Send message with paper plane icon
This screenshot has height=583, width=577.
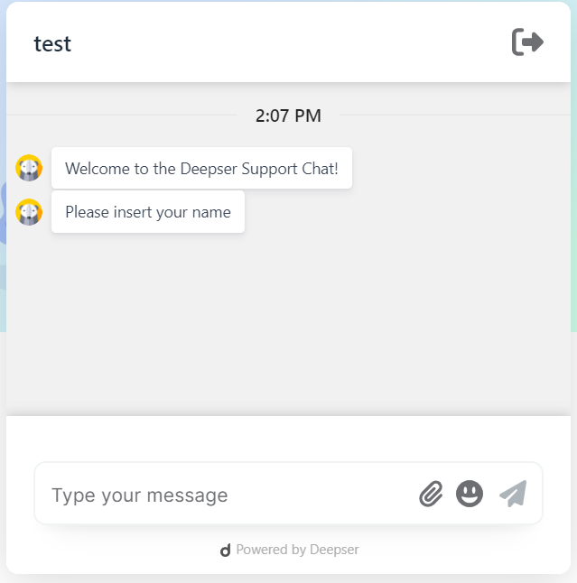(513, 494)
